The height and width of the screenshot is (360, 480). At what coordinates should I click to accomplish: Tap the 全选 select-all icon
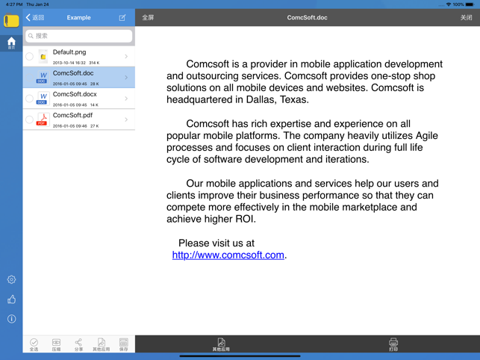(34, 344)
